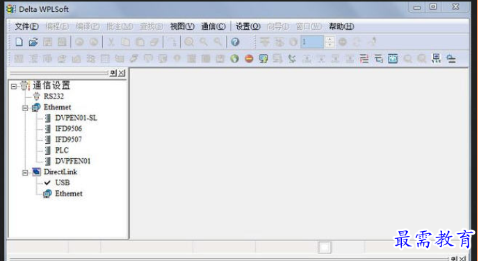
Task: Click the greyed Redo round icon
Action: (x=94, y=42)
